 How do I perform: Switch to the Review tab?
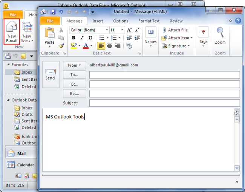click(176, 21)
